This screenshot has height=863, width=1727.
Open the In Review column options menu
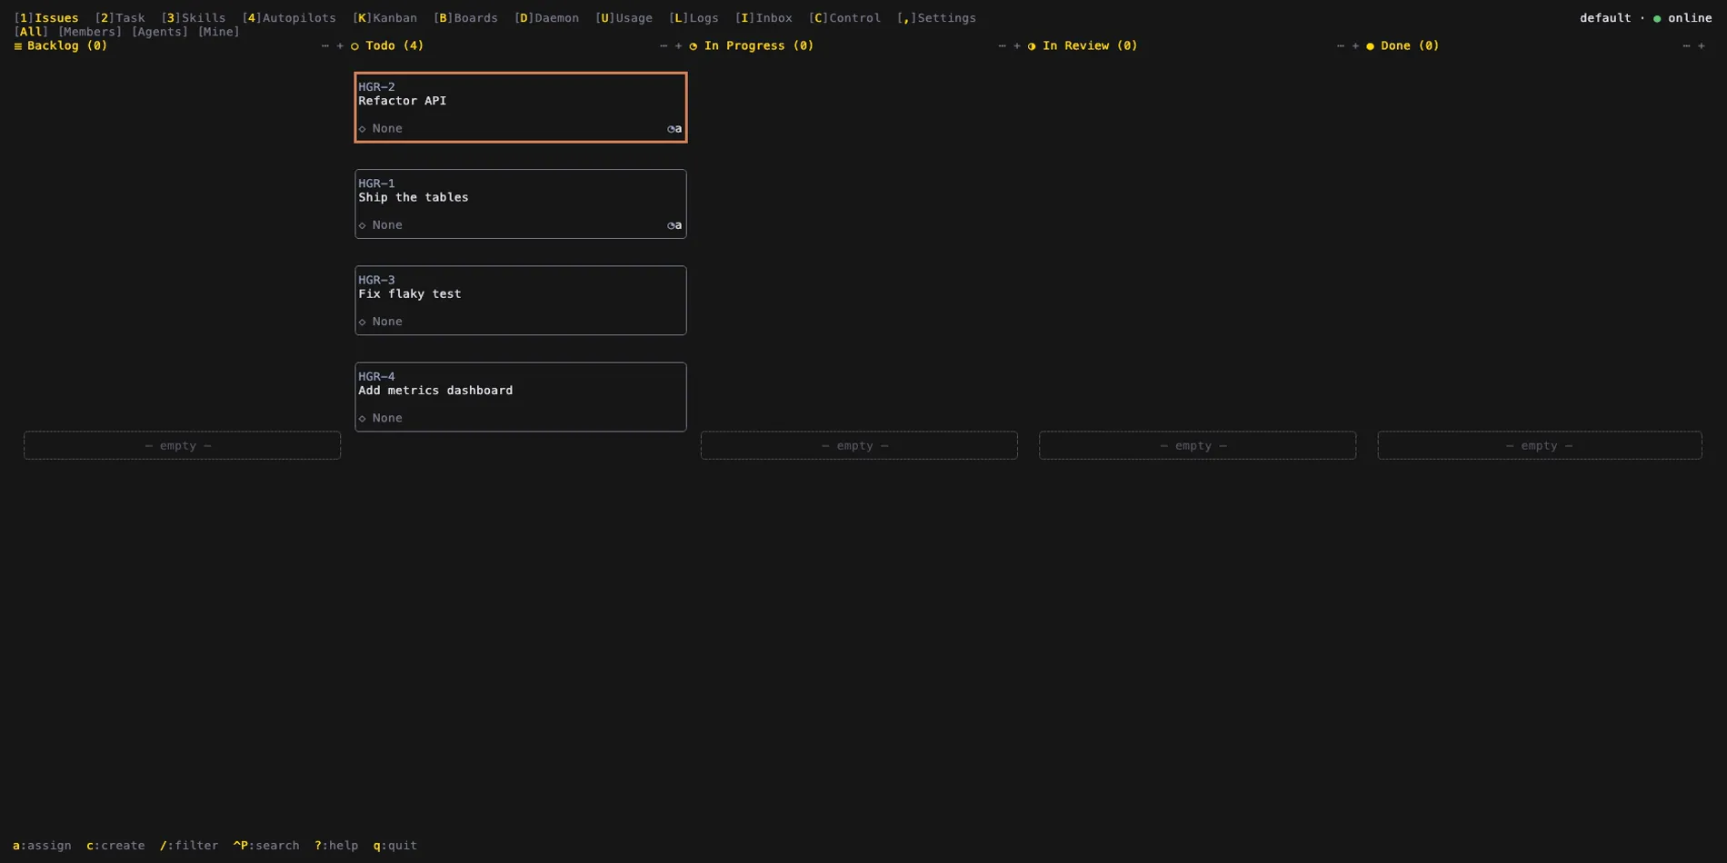point(1341,46)
